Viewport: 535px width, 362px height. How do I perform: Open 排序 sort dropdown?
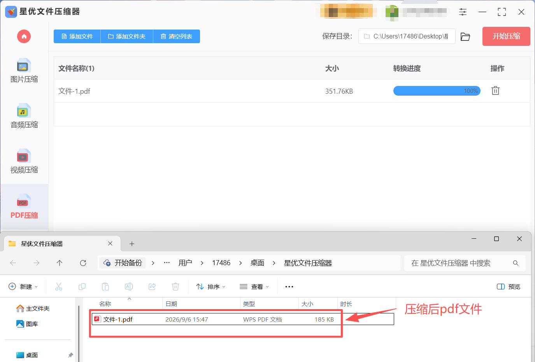[210, 287]
